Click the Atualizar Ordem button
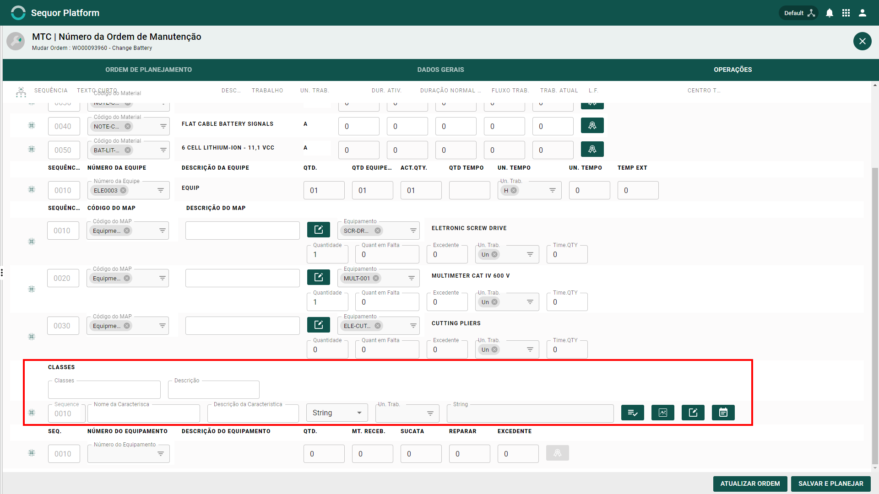The width and height of the screenshot is (879, 494). tap(750, 483)
